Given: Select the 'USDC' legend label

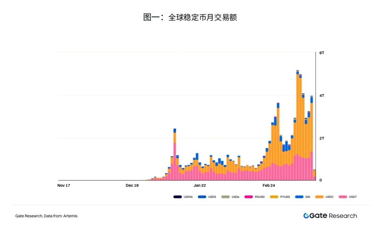Looking at the screenshot, I should coord(330,197).
